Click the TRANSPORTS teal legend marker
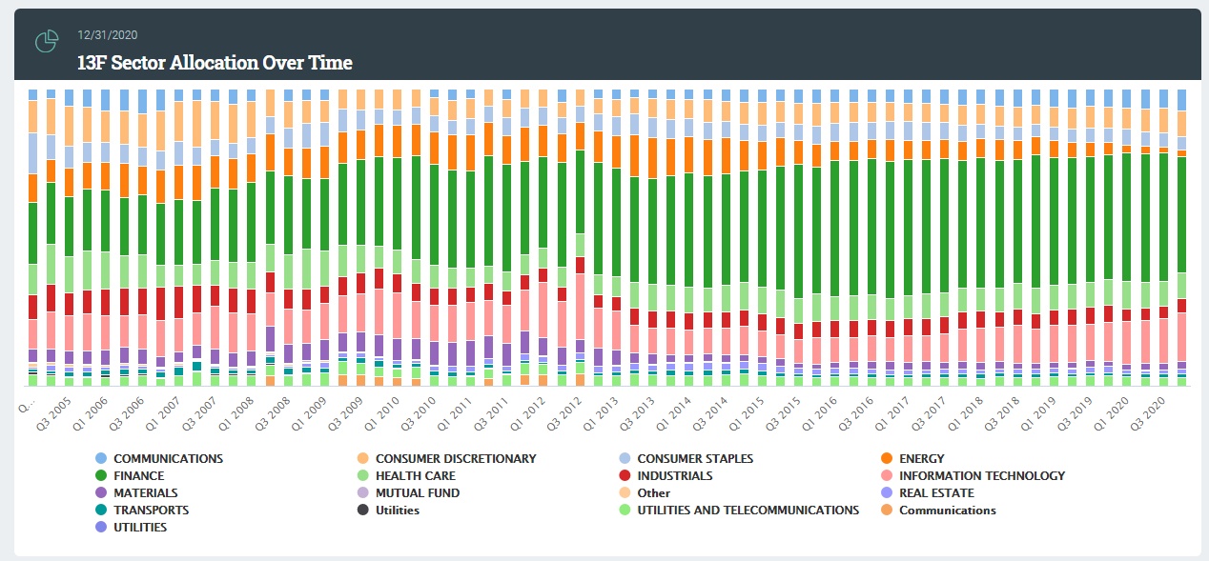Image resolution: width=1209 pixels, height=561 pixels. click(x=101, y=511)
